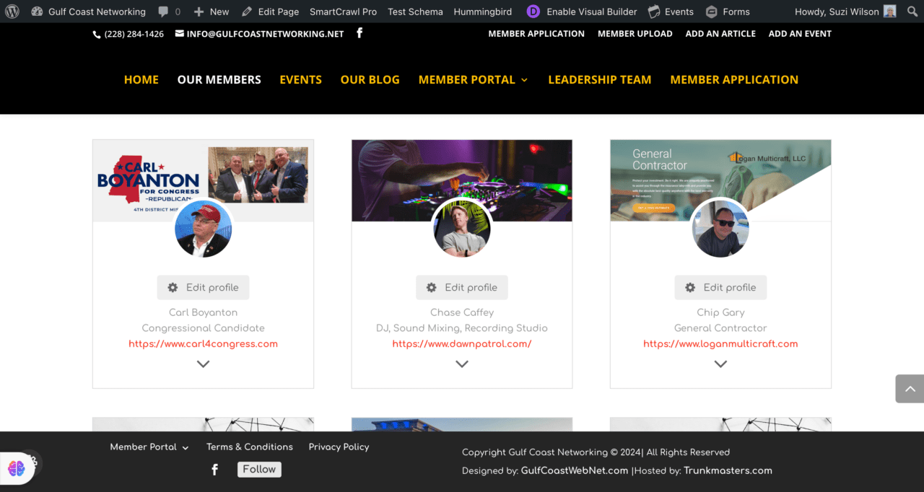Open Gulf Coast Networking site menu
924x492 pixels.
point(87,12)
